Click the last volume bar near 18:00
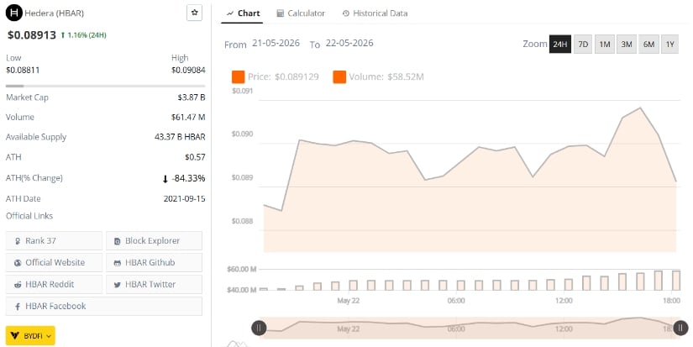Screen dimensions: 693x347 coord(676,281)
